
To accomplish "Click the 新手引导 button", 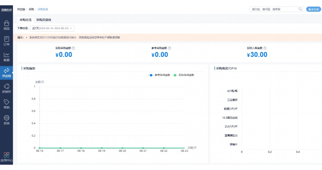I will [313, 9].
